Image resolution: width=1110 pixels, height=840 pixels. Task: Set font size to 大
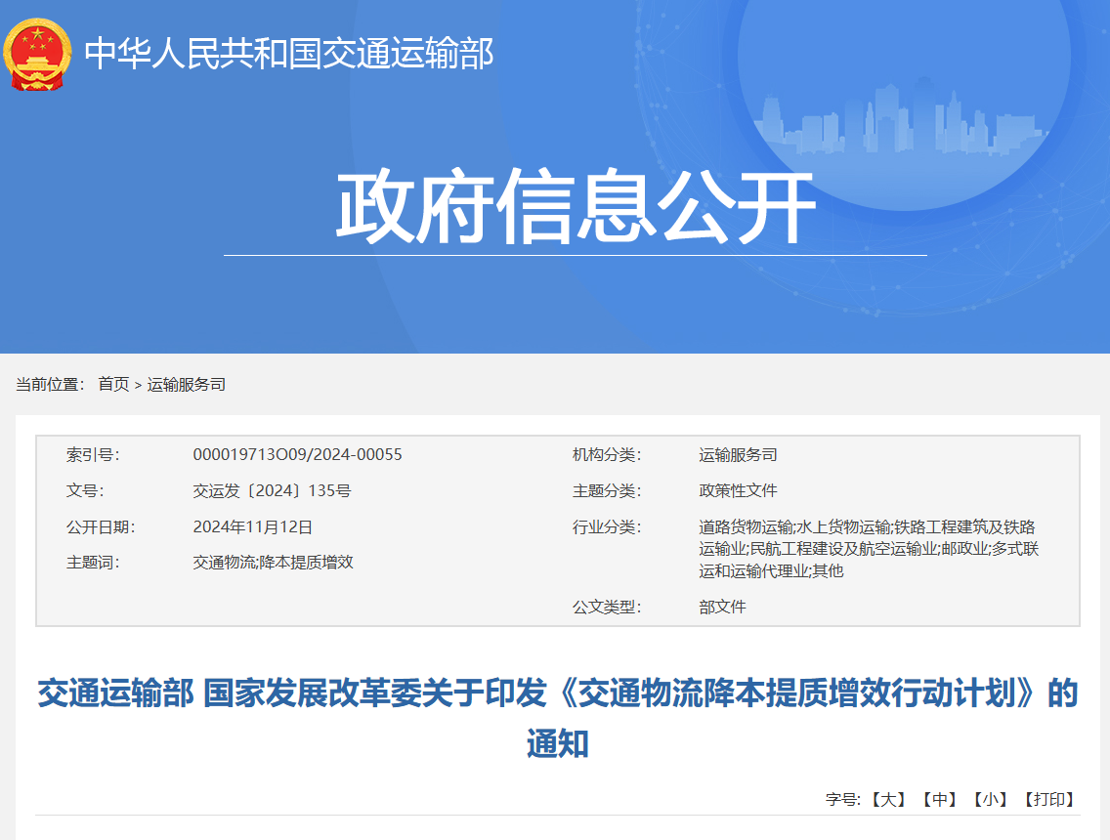888,800
